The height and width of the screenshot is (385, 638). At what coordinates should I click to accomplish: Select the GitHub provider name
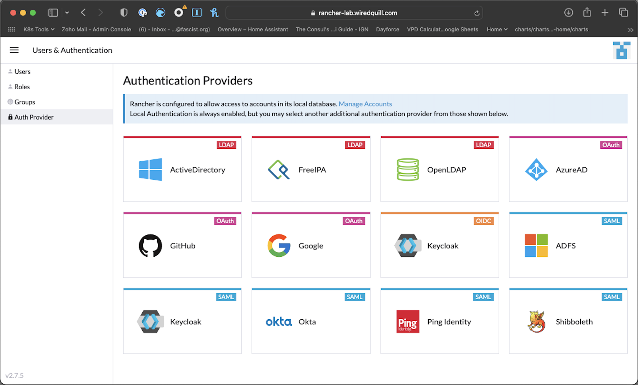pos(183,246)
